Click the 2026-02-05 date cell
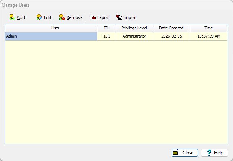The image size is (233, 161). 171,36
